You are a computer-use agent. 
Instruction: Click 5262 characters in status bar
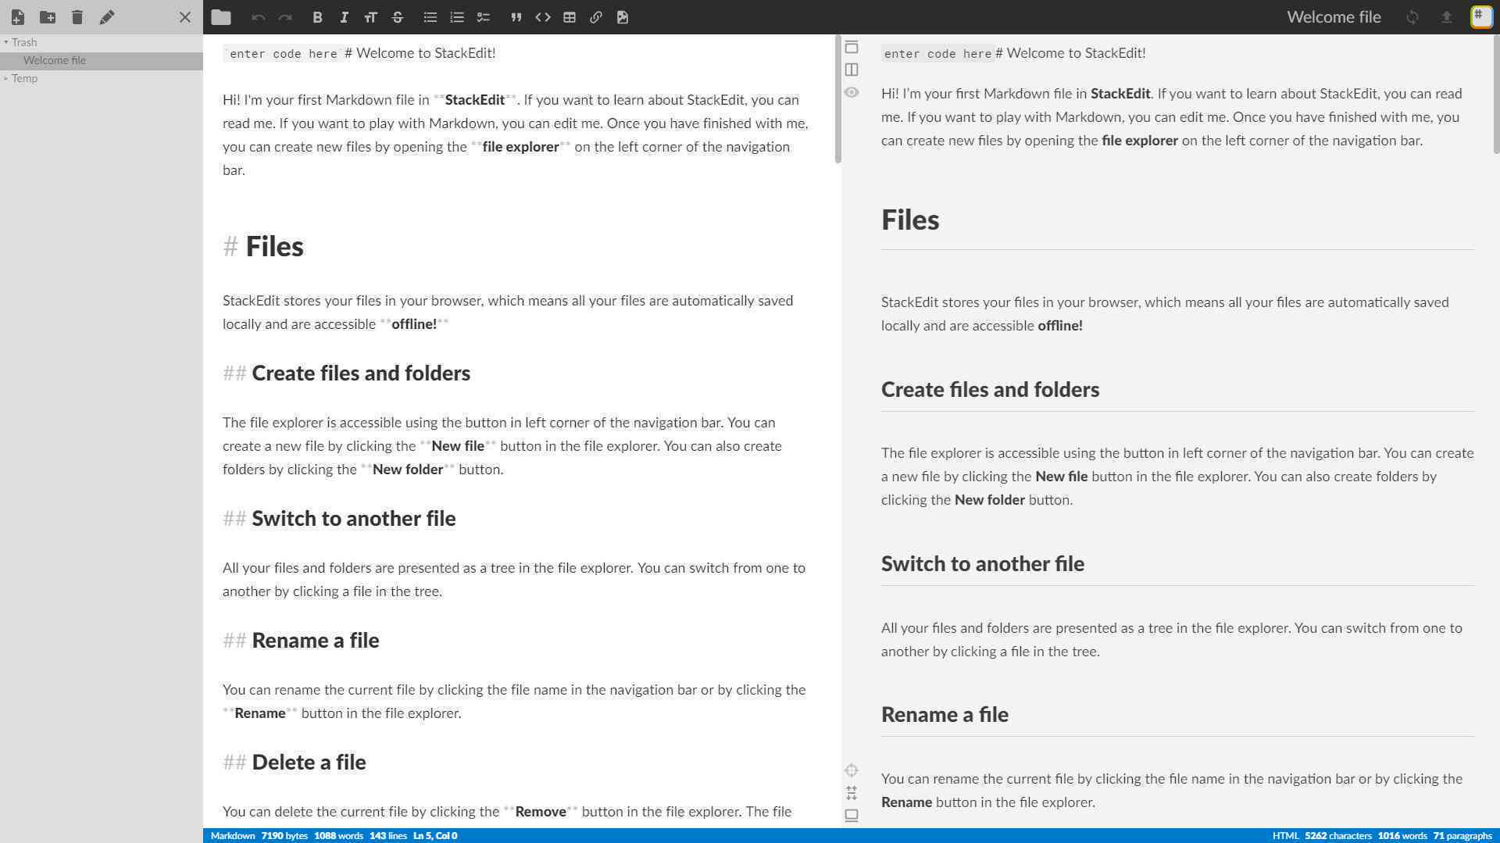click(x=1338, y=836)
